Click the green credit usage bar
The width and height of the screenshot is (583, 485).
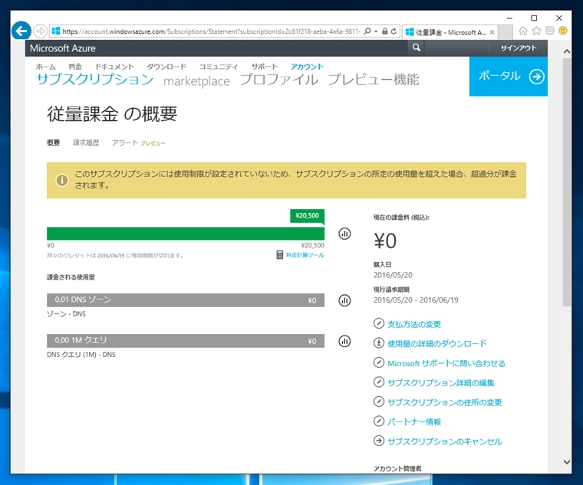point(186,234)
